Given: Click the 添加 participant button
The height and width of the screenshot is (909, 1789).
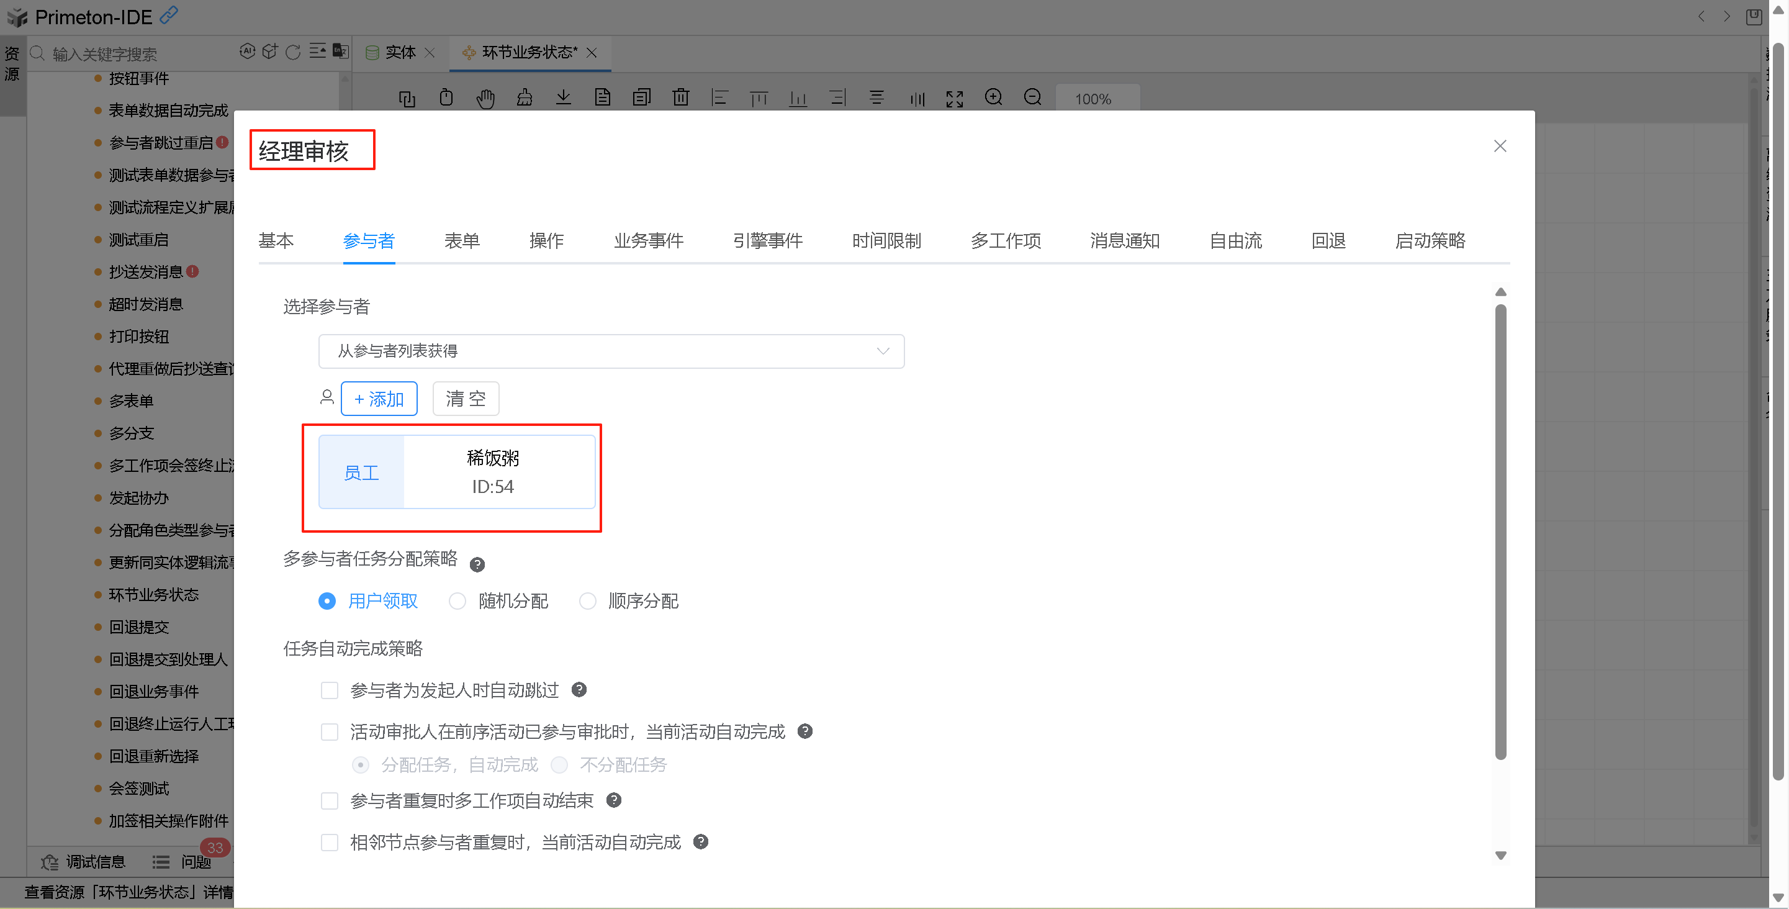Looking at the screenshot, I should point(379,399).
